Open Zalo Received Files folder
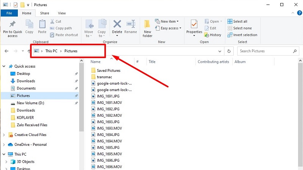This screenshot has width=303, height=170. pos(32,125)
